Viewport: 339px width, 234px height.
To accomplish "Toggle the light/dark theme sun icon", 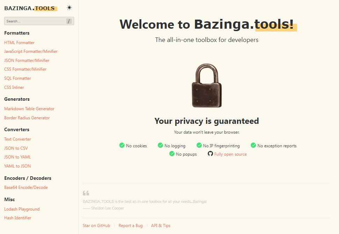I will click(70, 8).
